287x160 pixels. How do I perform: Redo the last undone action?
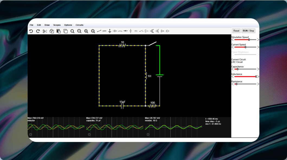[x=38, y=31]
